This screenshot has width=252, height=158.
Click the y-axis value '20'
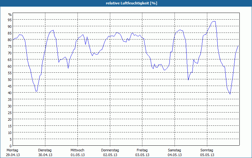point(10,119)
